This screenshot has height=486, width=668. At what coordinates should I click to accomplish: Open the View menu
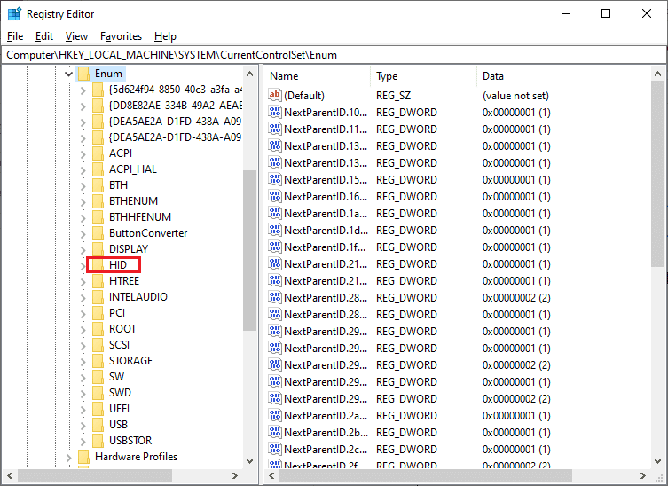pos(76,36)
